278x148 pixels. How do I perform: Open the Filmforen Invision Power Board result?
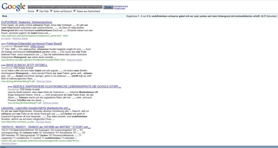click(x=34, y=44)
